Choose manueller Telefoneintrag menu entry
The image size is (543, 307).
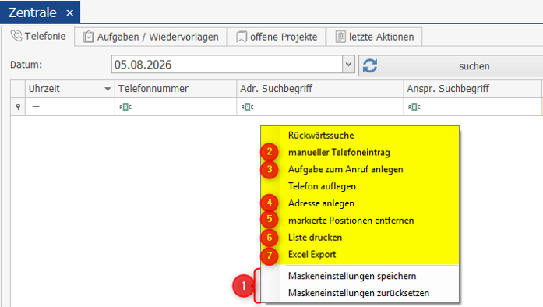pyautogui.click(x=360, y=152)
